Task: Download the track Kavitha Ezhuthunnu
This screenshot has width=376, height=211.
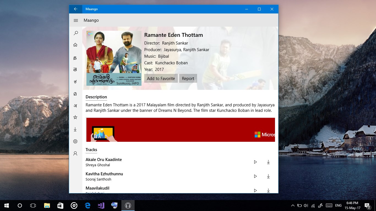Action: pyautogui.click(x=268, y=176)
